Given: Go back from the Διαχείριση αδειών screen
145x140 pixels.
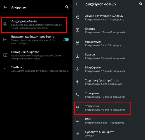Looking at the screenshot, I should (x=78, y=4).
